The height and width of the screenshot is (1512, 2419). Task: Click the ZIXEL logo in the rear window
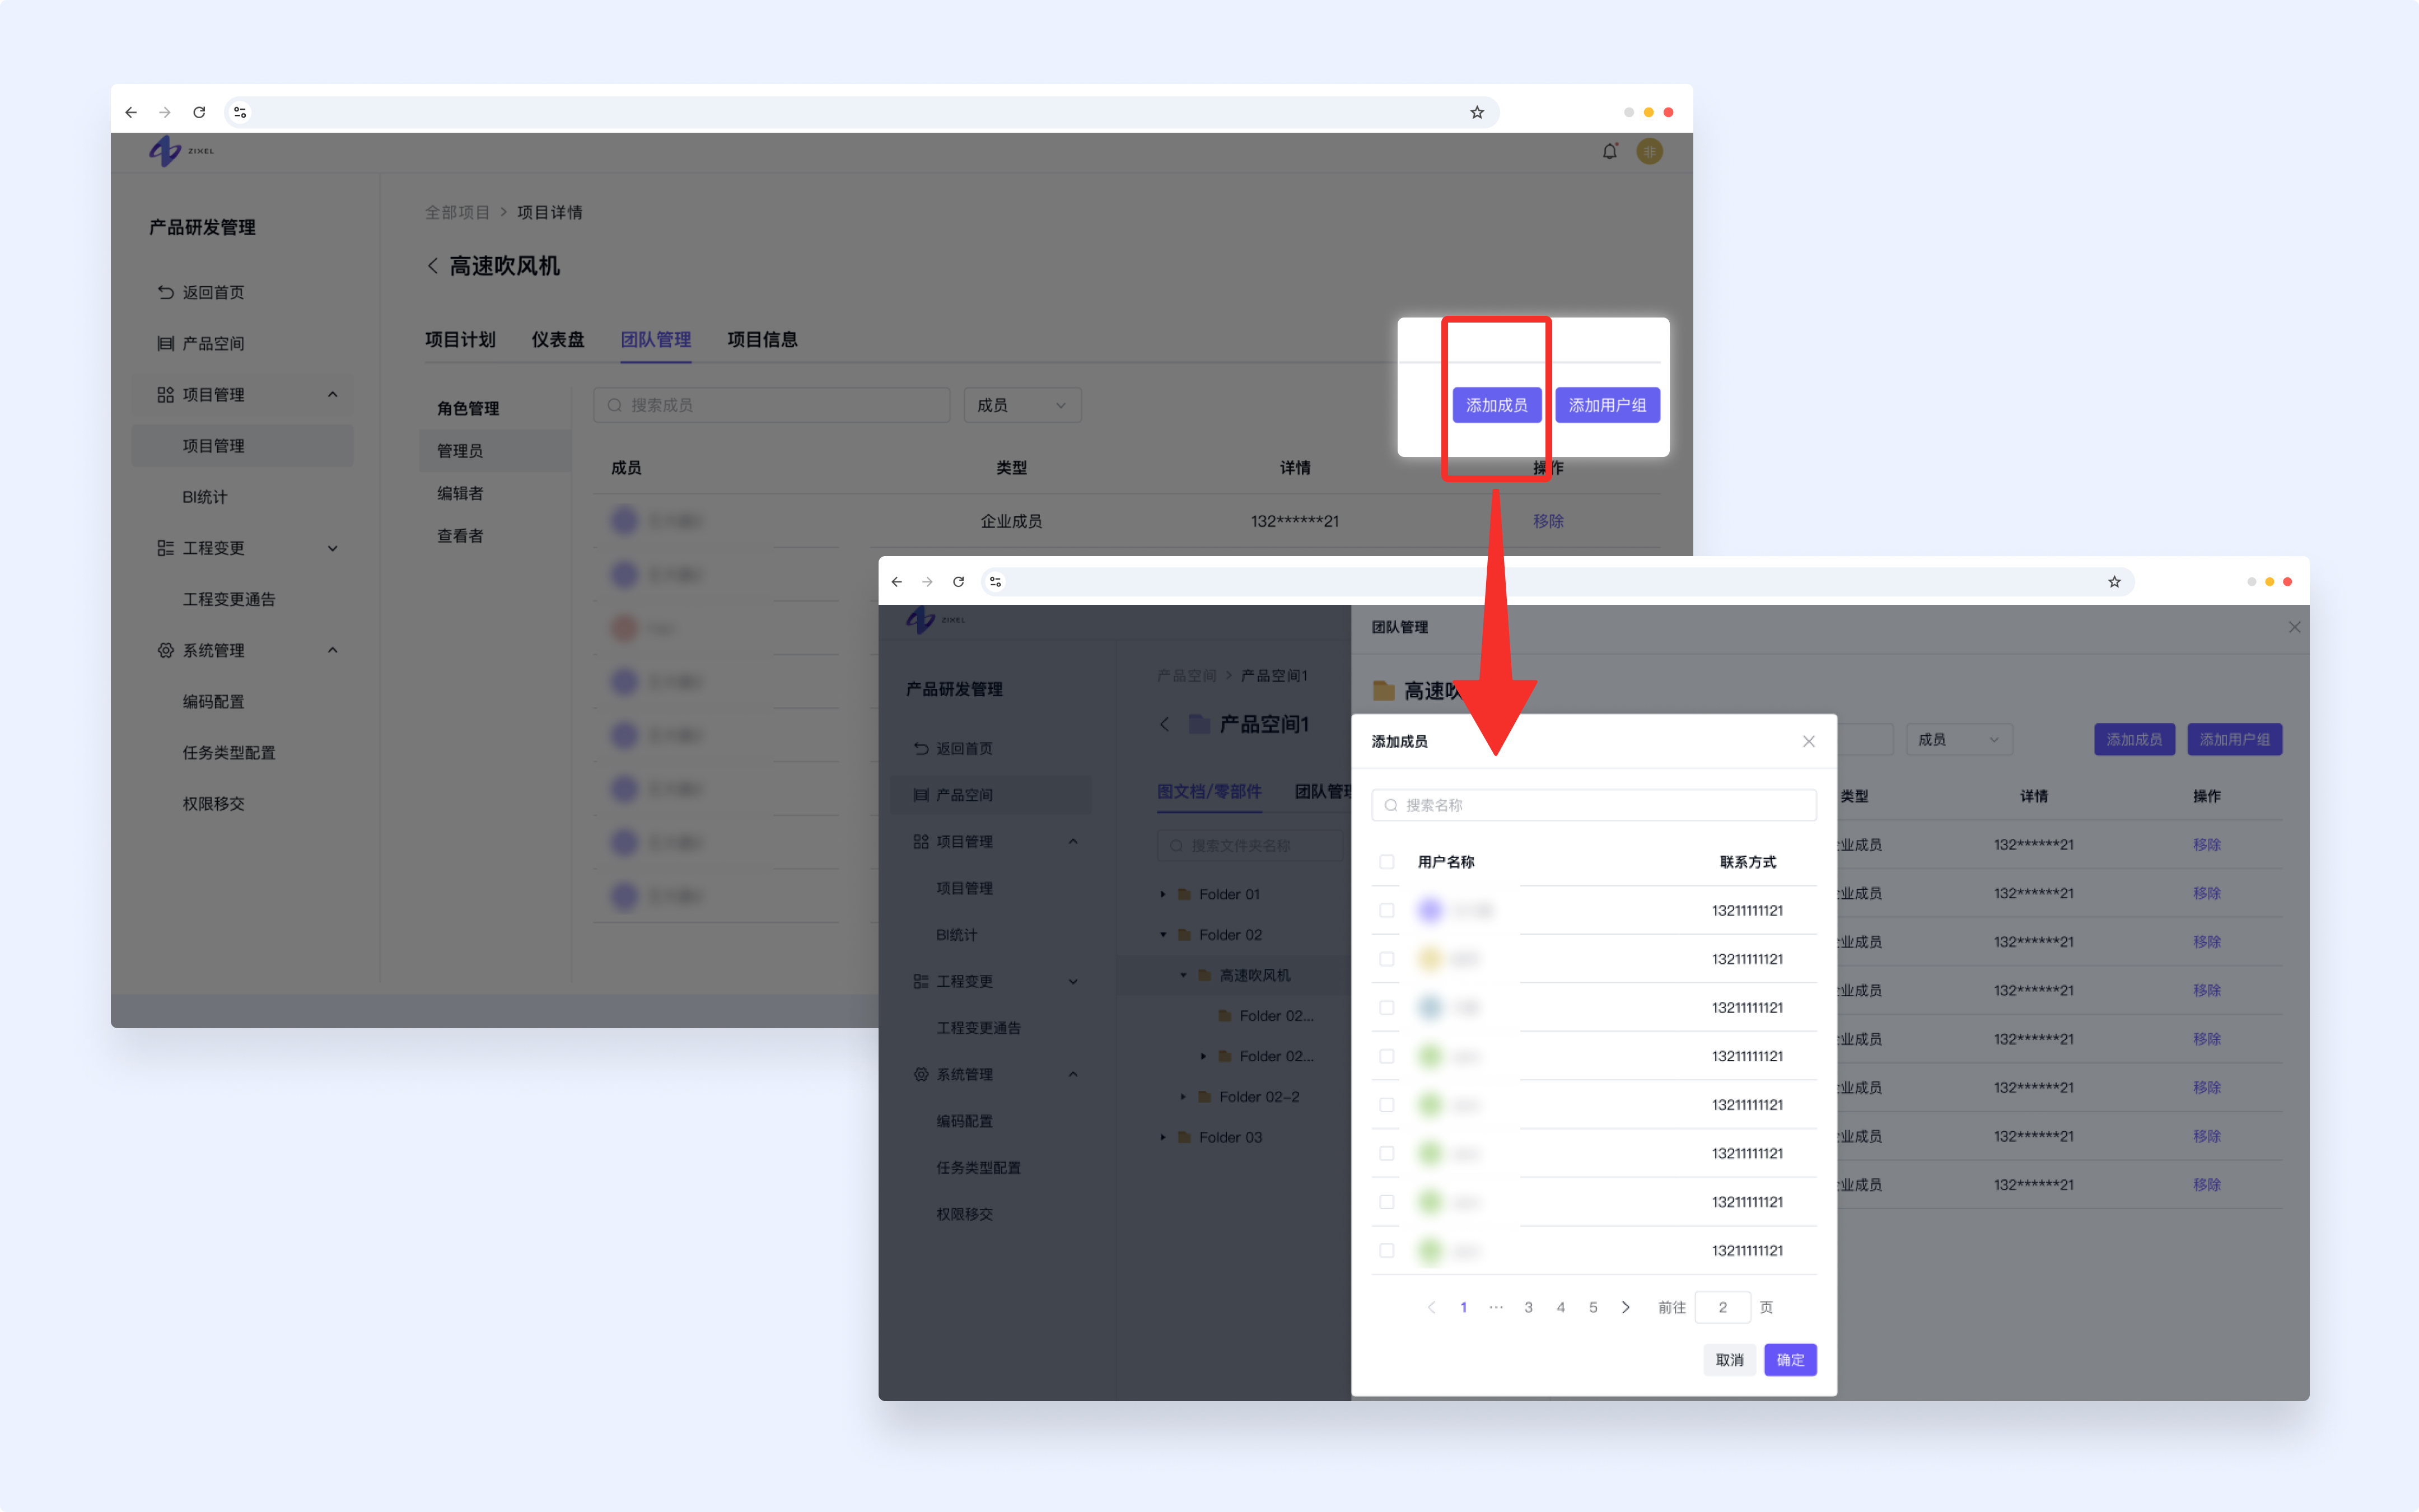coord(181,151)
